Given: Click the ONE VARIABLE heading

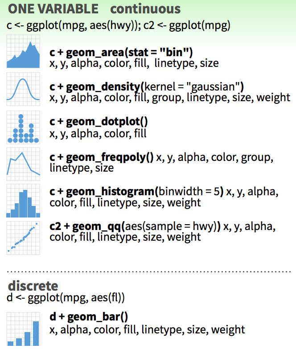Looking at the screenshot, I should tap(53, 8).
